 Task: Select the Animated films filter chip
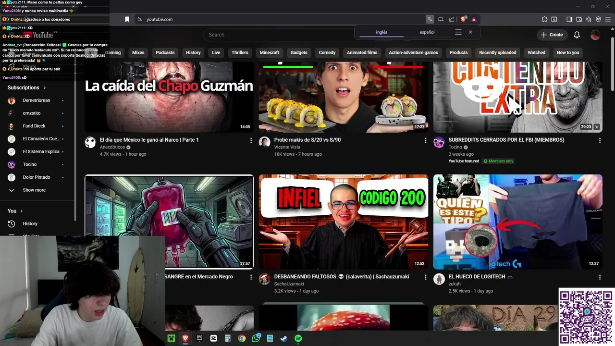tap(362, 52)
